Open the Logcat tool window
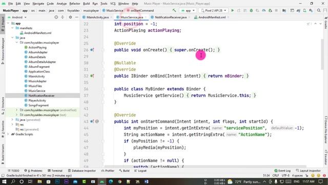The image size is (328, 185). coord(140,171)
